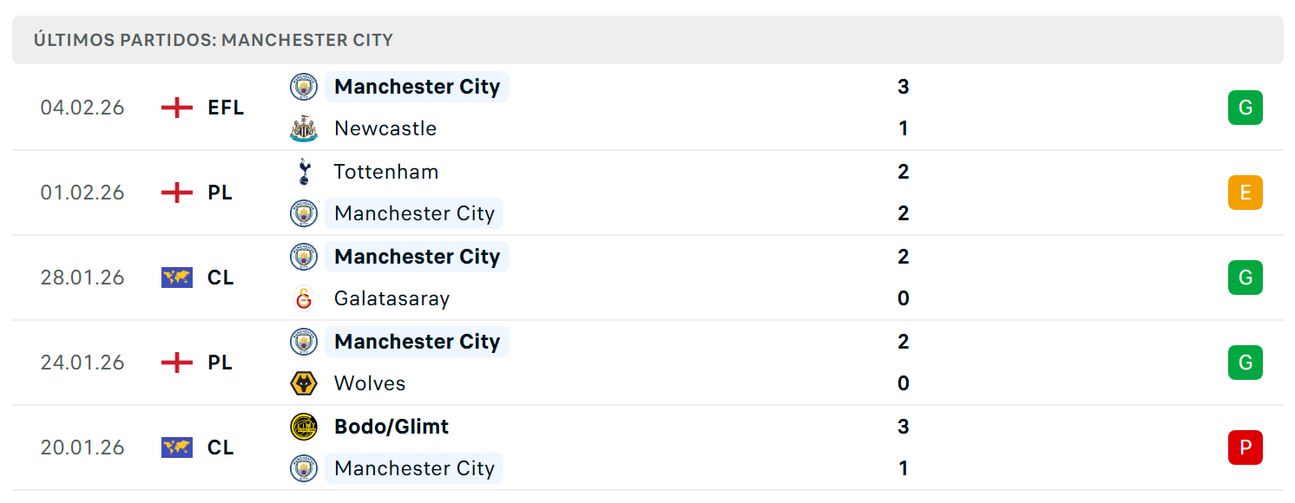
Task: Select the CL label on 20.01.26 row
Action: [220, 447]
